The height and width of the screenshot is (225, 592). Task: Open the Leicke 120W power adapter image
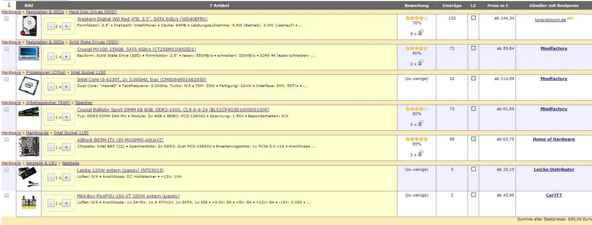coord(28,177)
